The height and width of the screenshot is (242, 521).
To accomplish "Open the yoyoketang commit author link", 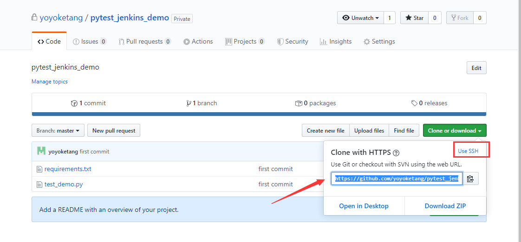I will coord(64,152).
